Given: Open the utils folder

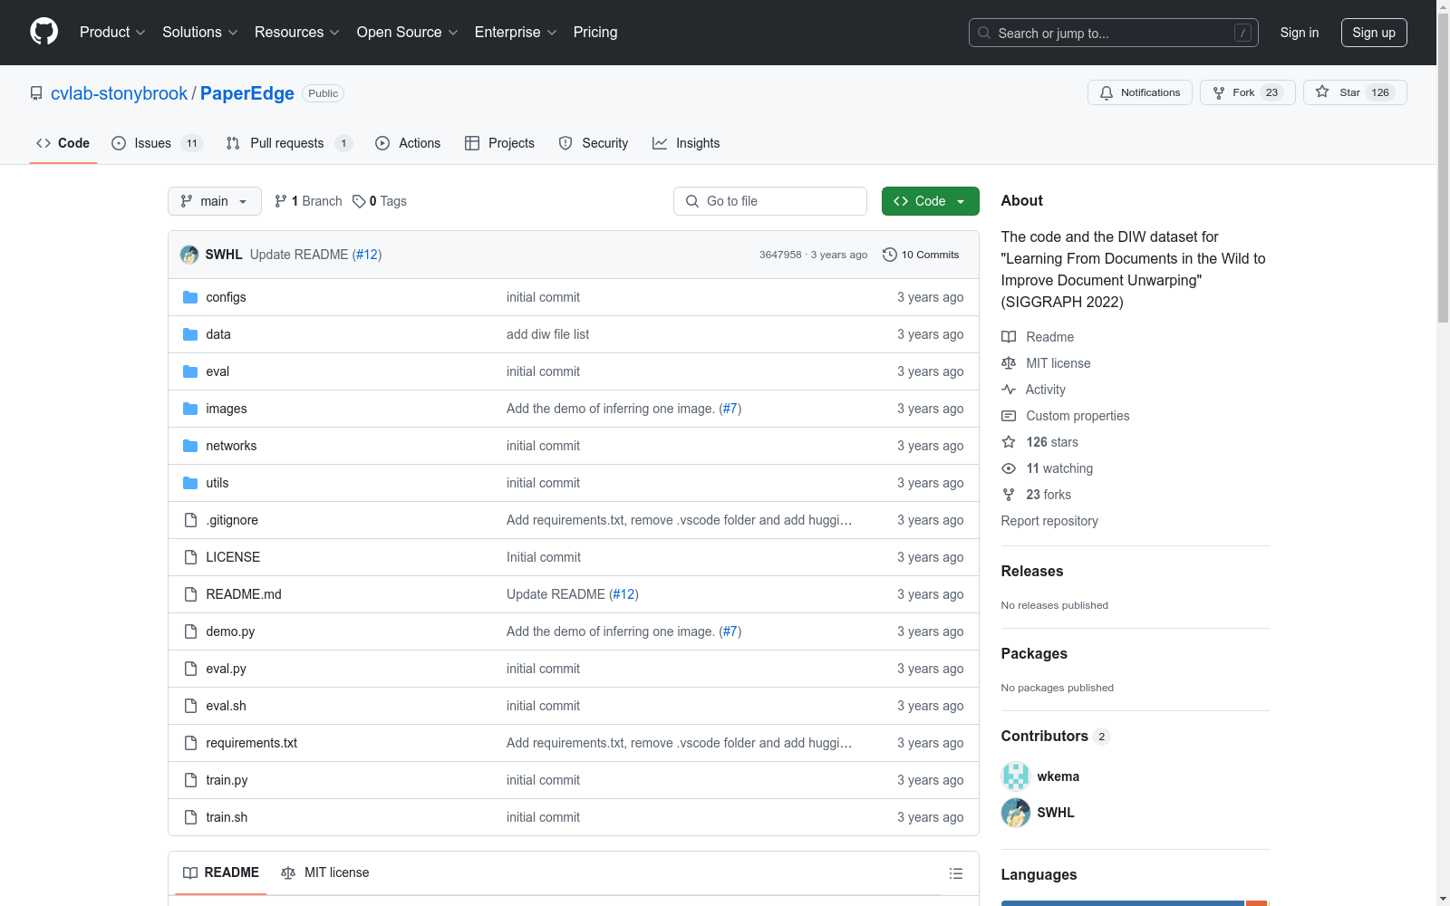Looking at the screenshot, I should 217,483.
